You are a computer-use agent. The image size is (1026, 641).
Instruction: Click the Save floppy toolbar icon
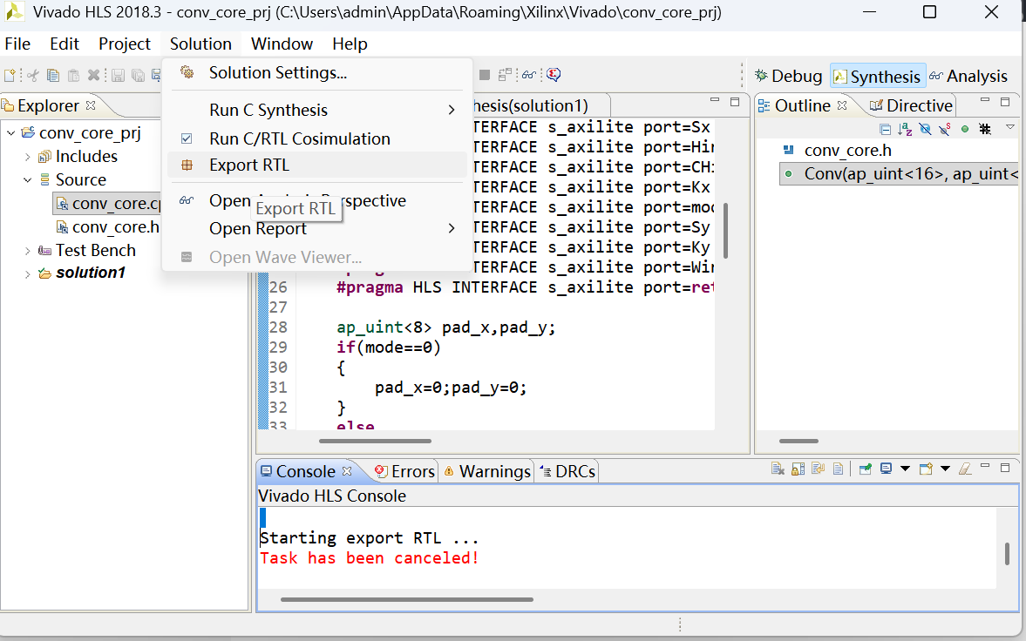118,75
